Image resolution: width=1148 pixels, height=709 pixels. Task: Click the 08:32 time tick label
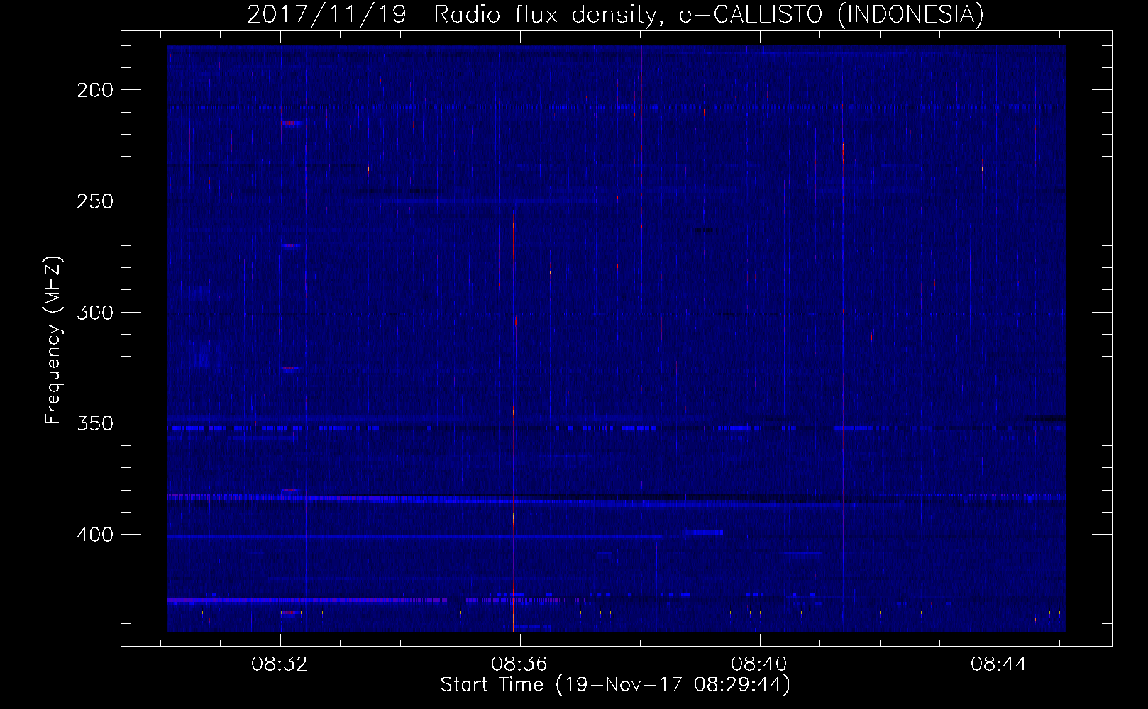[280, 664]
